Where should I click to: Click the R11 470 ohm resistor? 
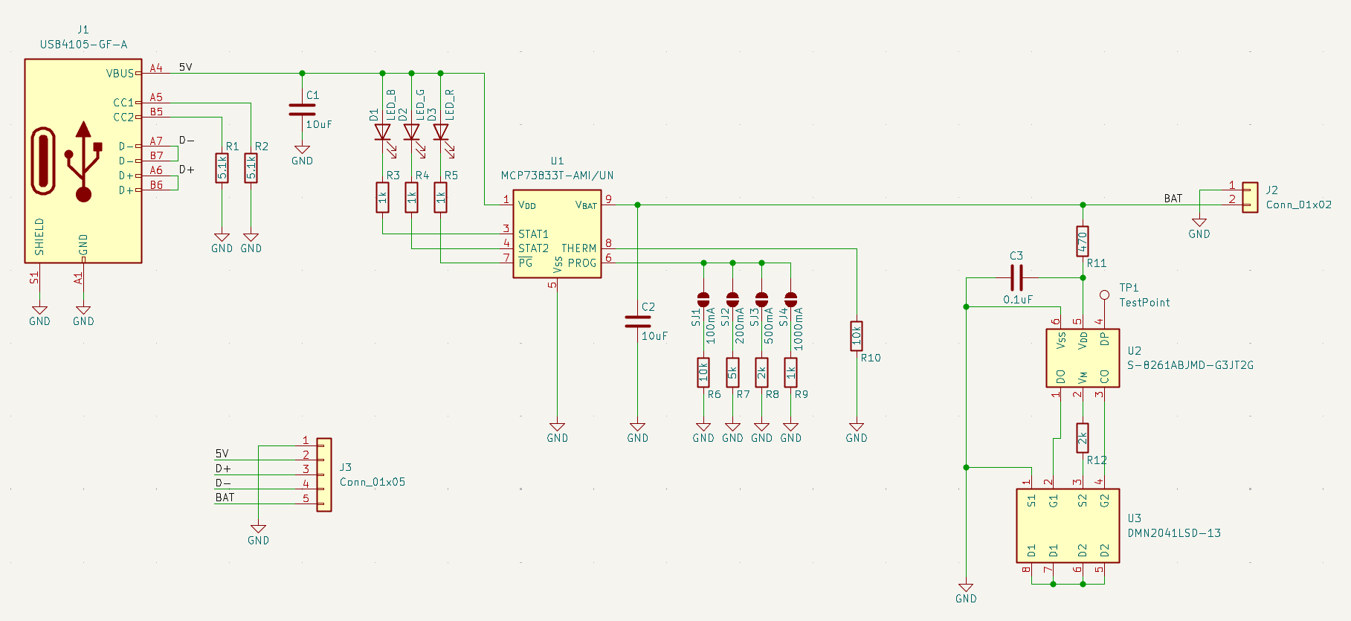1083,242
